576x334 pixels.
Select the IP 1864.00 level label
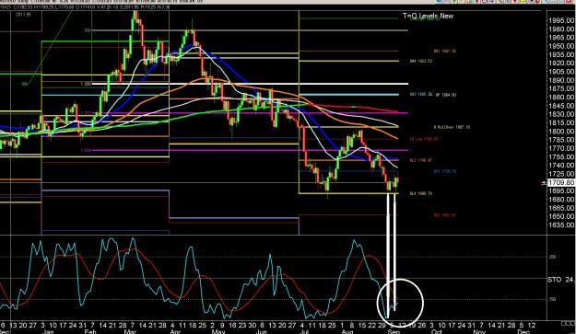point(445,95)
